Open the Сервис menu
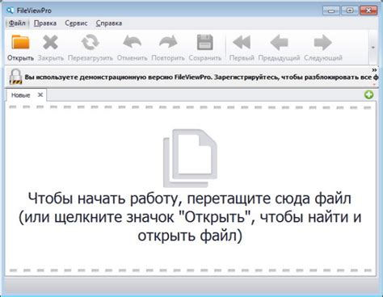This screenshot has width=383, height=297. pos(76,23)
